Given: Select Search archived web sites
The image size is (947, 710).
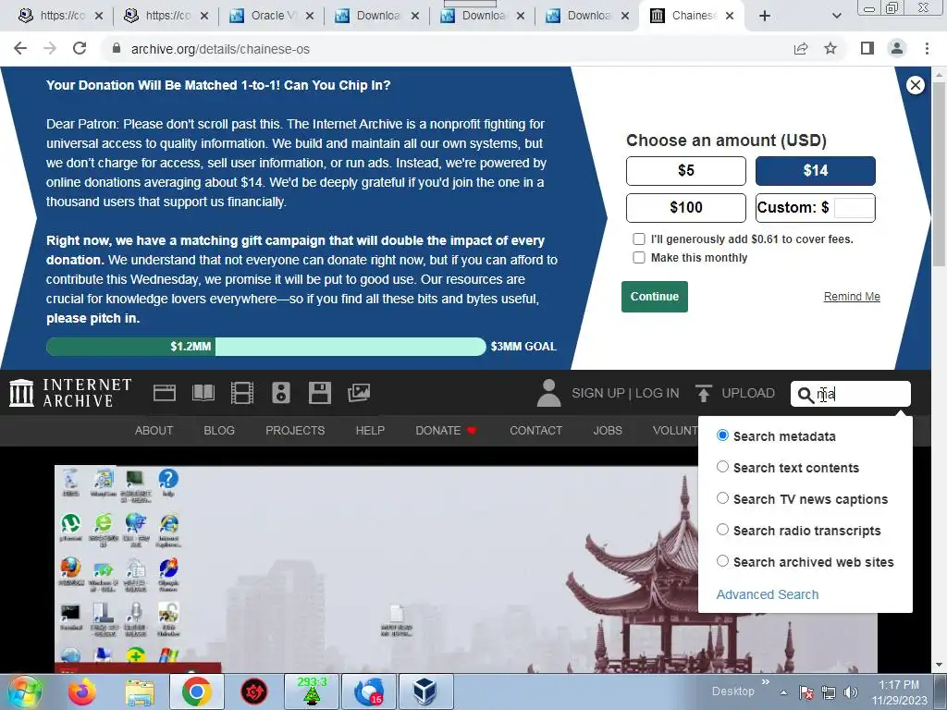Looking at the screenshot, I should coord(722,561).
